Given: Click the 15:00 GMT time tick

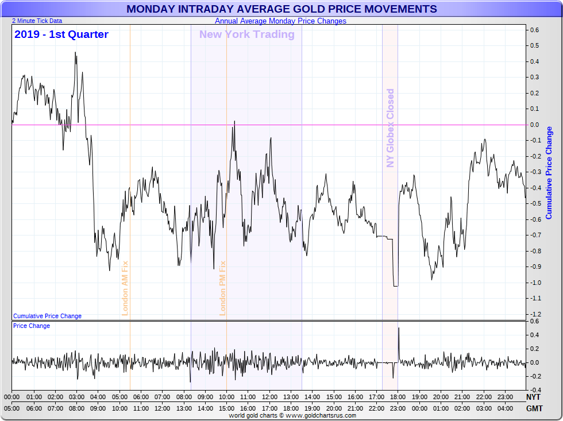Looking at the screenshot, I should tap(226, 408).
